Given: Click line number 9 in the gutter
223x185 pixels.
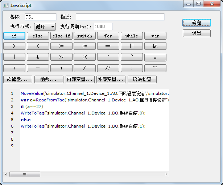Looking at the screenshot, I should 12,146.
